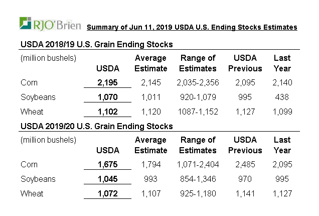Click the corn average estimate 1,794
The width and height of the screenshot is (319, 216).
coord(150,164)
